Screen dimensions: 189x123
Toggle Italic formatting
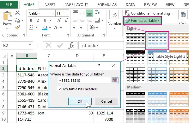point(38,20)
